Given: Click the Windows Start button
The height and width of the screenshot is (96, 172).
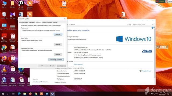Looking at the screenshot, I should 2,94.
